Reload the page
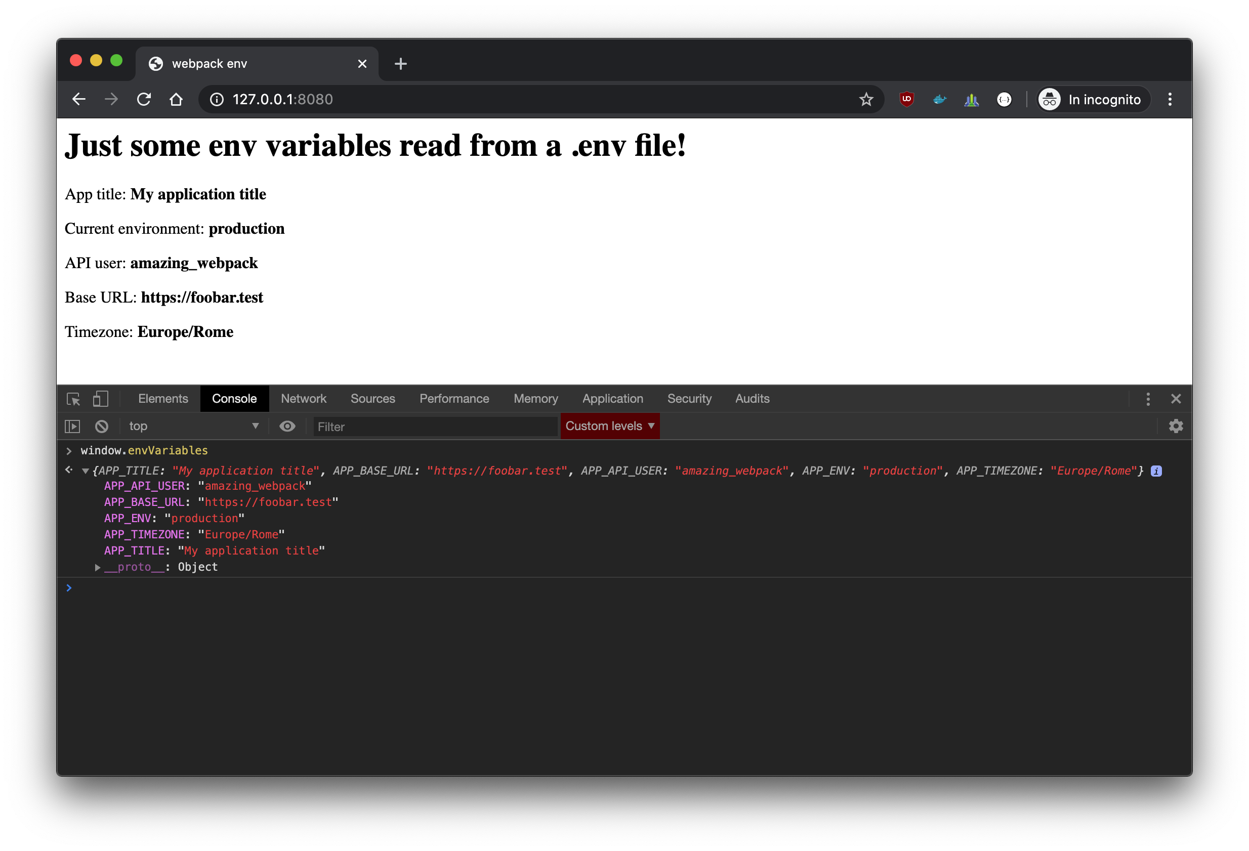The width and height of the screenshot is (1249, 851). point(144,99)
